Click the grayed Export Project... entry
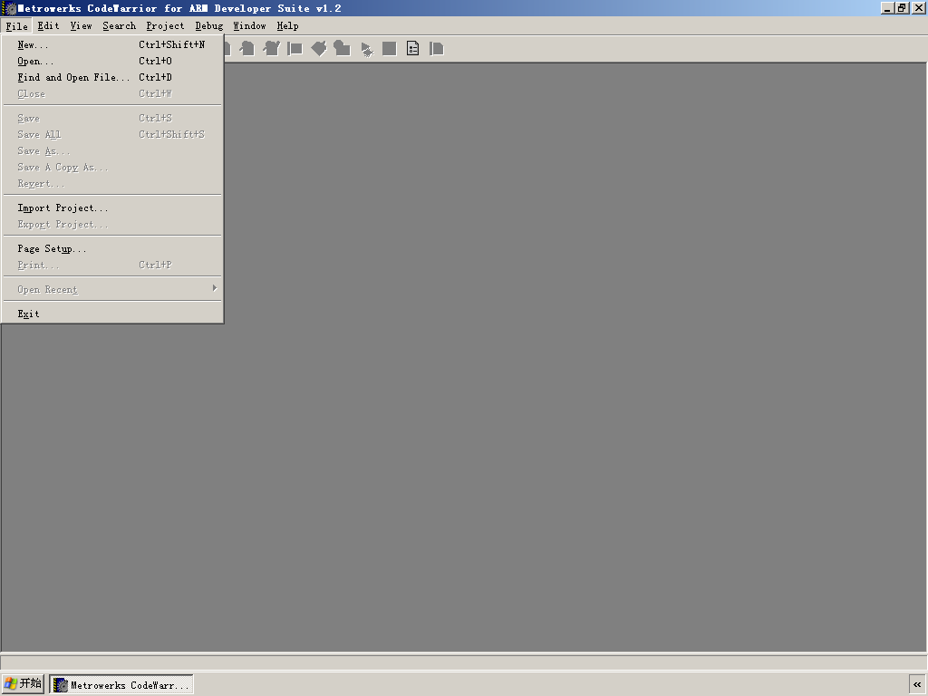The height and width of the screenshot is (696, 928). [x=112, y=225]
